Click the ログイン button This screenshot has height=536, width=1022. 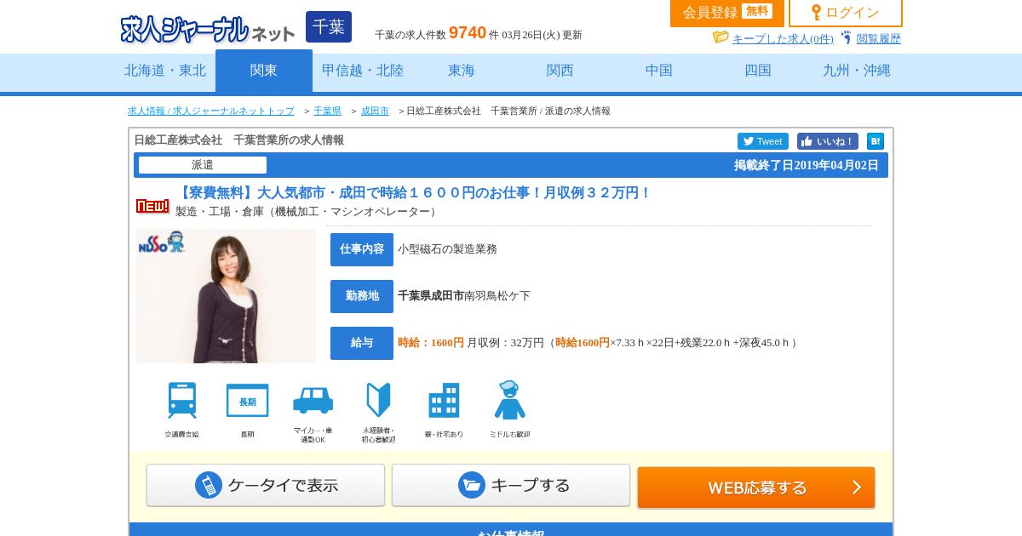click(846, 13)
